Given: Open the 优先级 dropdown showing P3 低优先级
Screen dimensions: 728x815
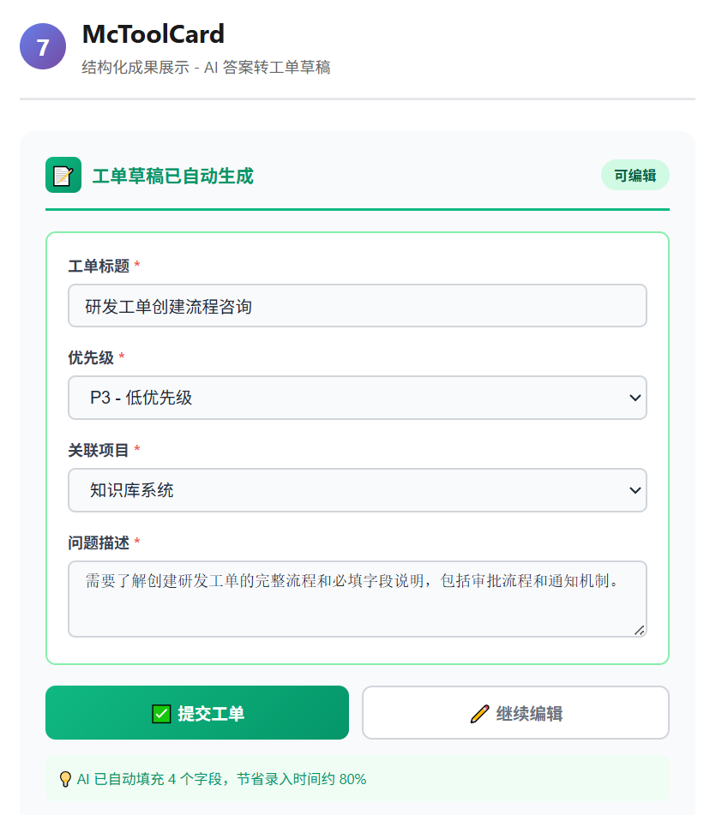Looking at the screenshot, I should coord(357,398).
